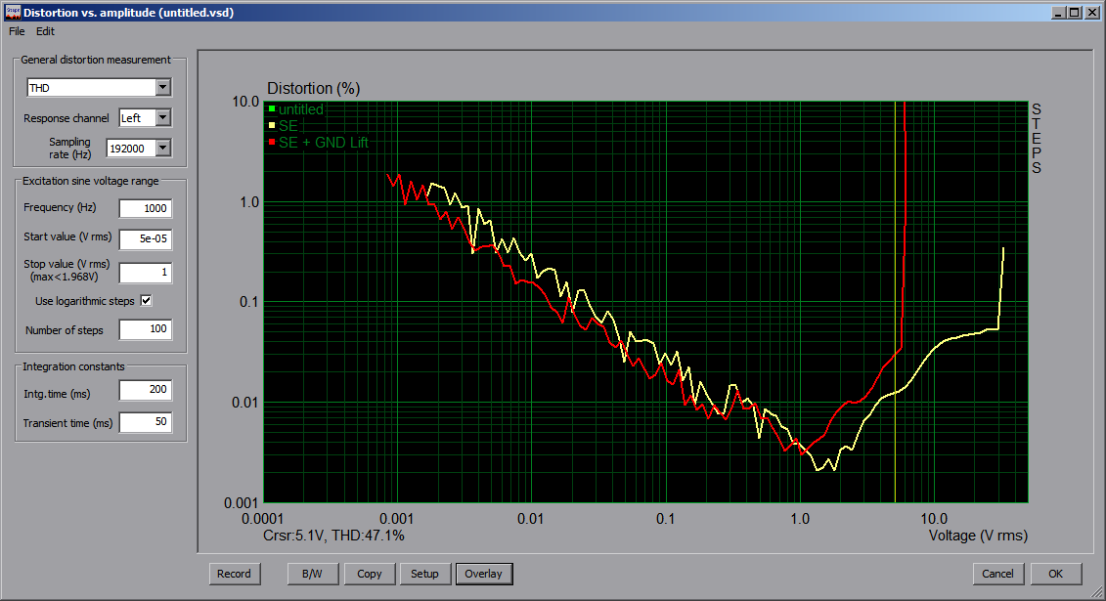Open the graph Setup button
Image resolution: width=1106 pixels, height=601 pixels.
tap(424, 574)
